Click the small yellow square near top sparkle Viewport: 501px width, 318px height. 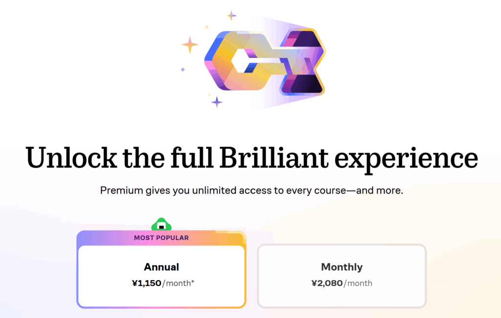click(x=207, y=27)
